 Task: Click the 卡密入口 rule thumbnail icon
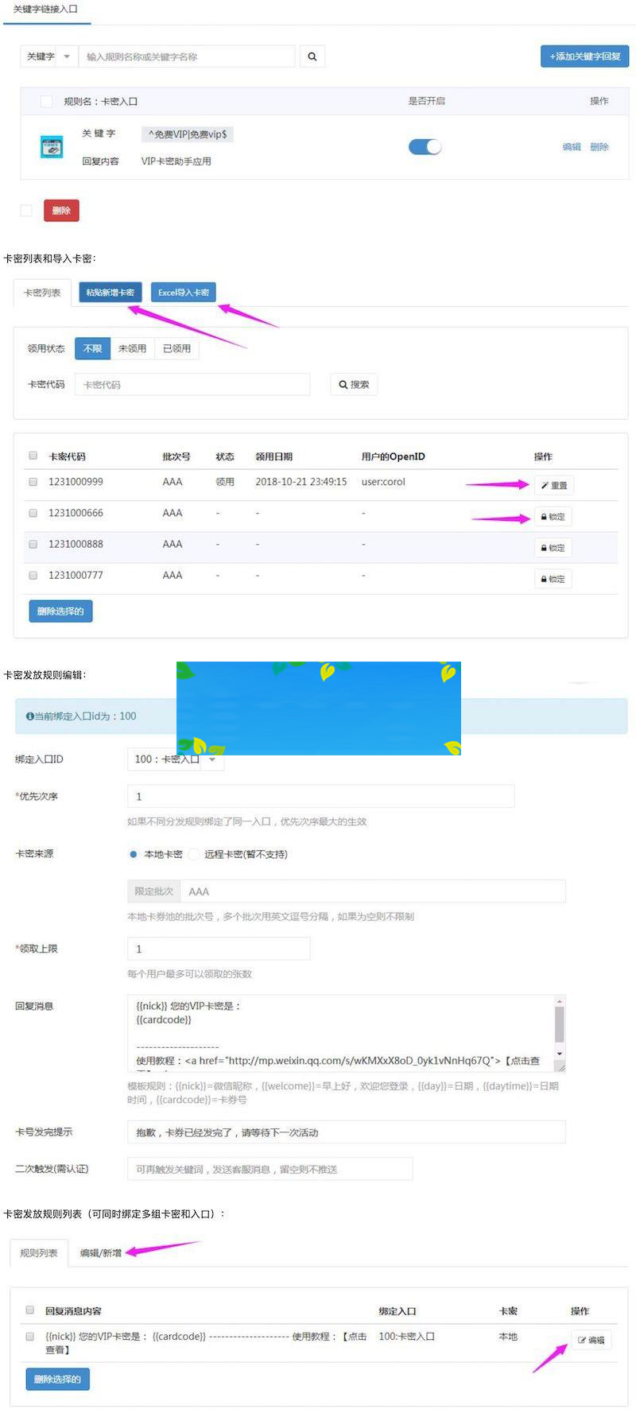pos(52,147)
